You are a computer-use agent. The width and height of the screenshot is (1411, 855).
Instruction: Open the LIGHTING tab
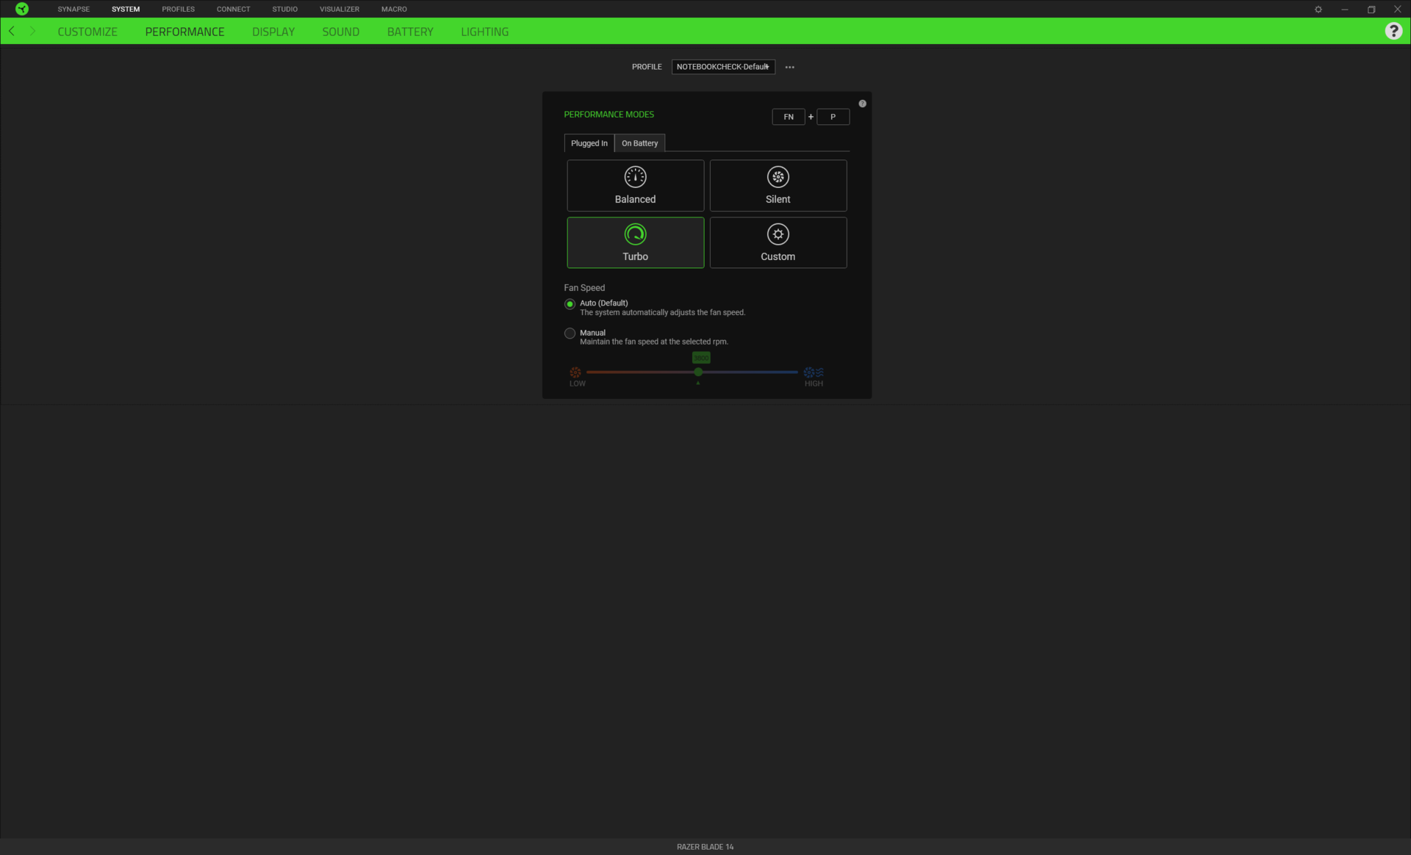tap(484, 32)
